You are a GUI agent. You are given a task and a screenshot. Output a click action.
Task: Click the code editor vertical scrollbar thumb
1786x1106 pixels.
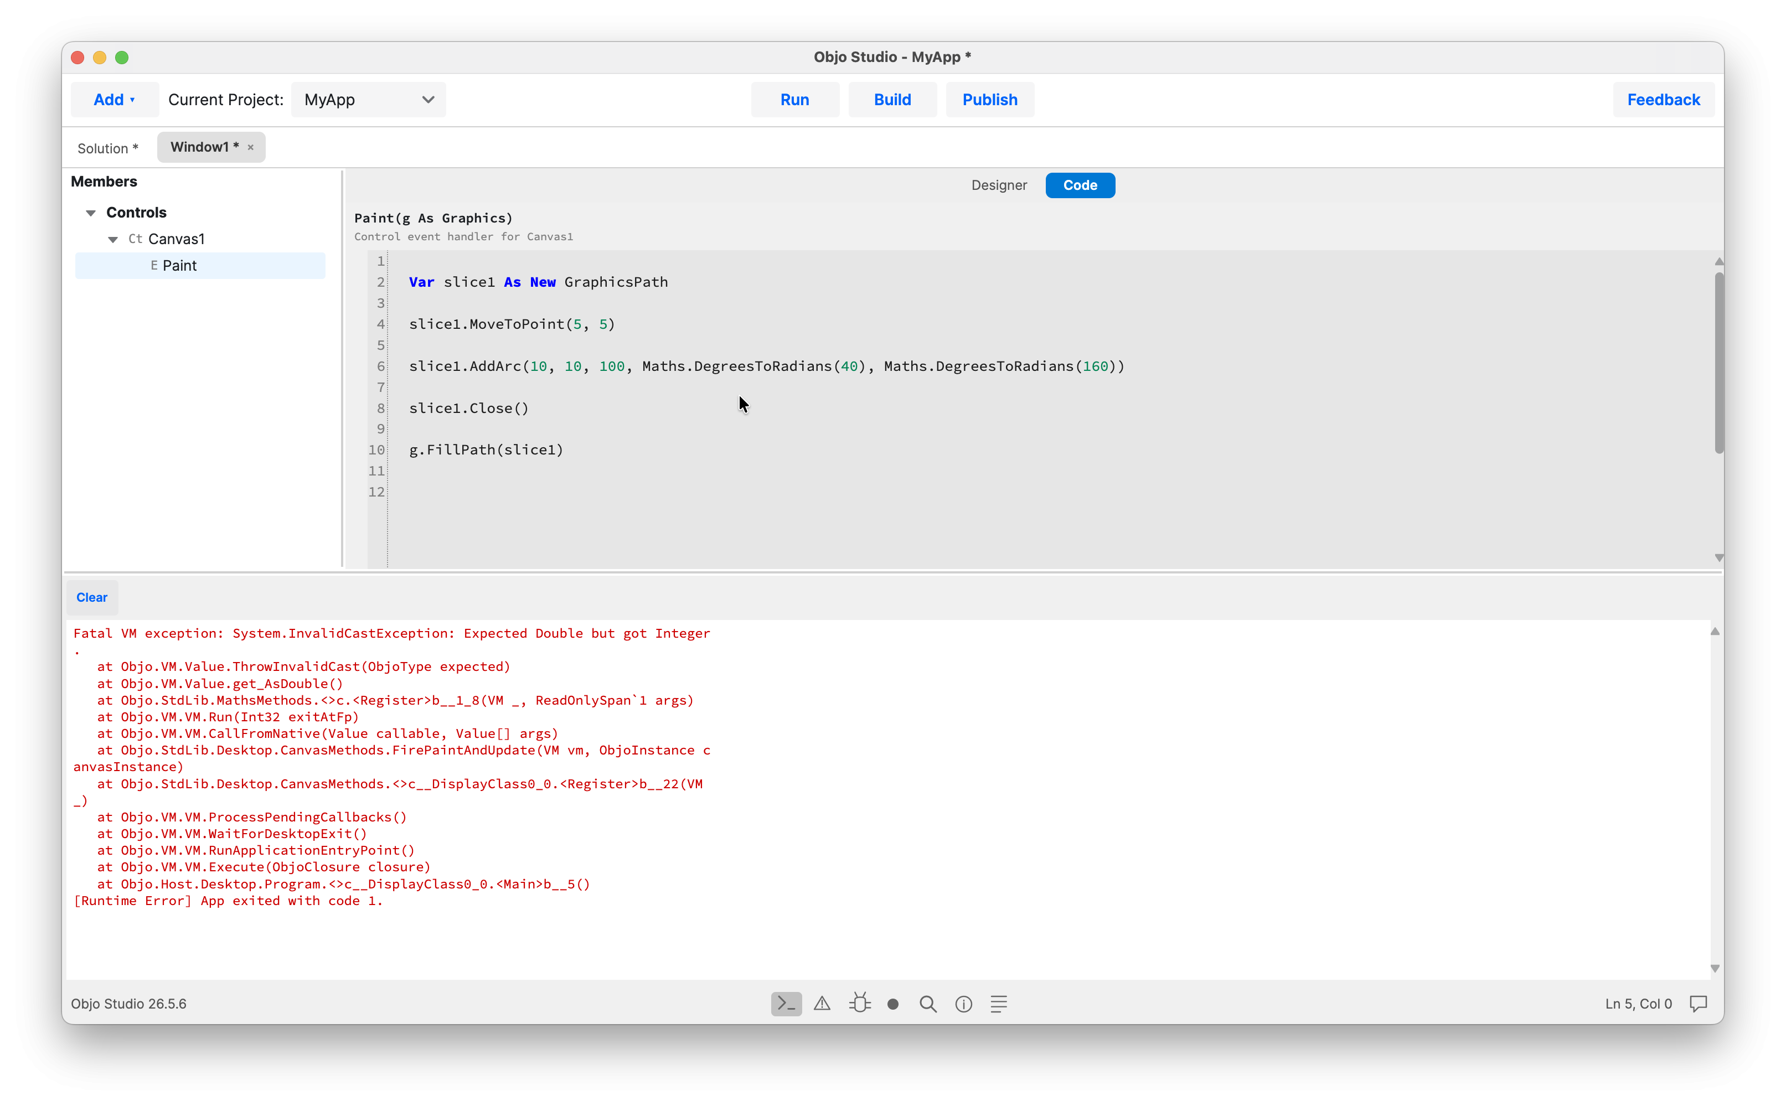pos(1718,362)
